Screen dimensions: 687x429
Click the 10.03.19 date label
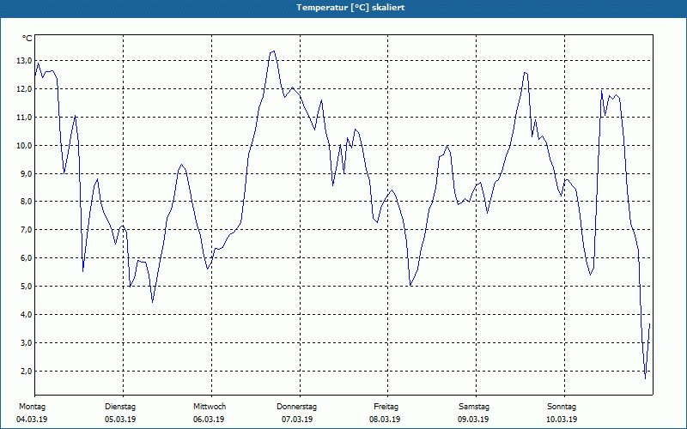(562, 420)
